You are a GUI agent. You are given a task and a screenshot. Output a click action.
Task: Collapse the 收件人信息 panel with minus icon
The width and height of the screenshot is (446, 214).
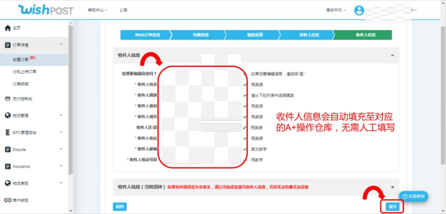[393, 55]
